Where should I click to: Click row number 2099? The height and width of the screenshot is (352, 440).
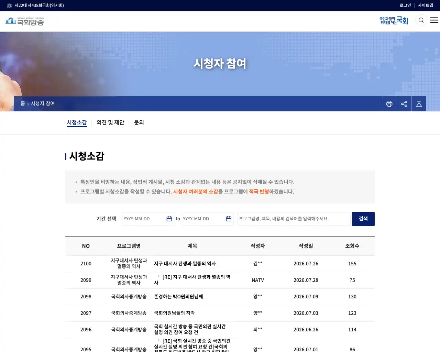point(86,280)
